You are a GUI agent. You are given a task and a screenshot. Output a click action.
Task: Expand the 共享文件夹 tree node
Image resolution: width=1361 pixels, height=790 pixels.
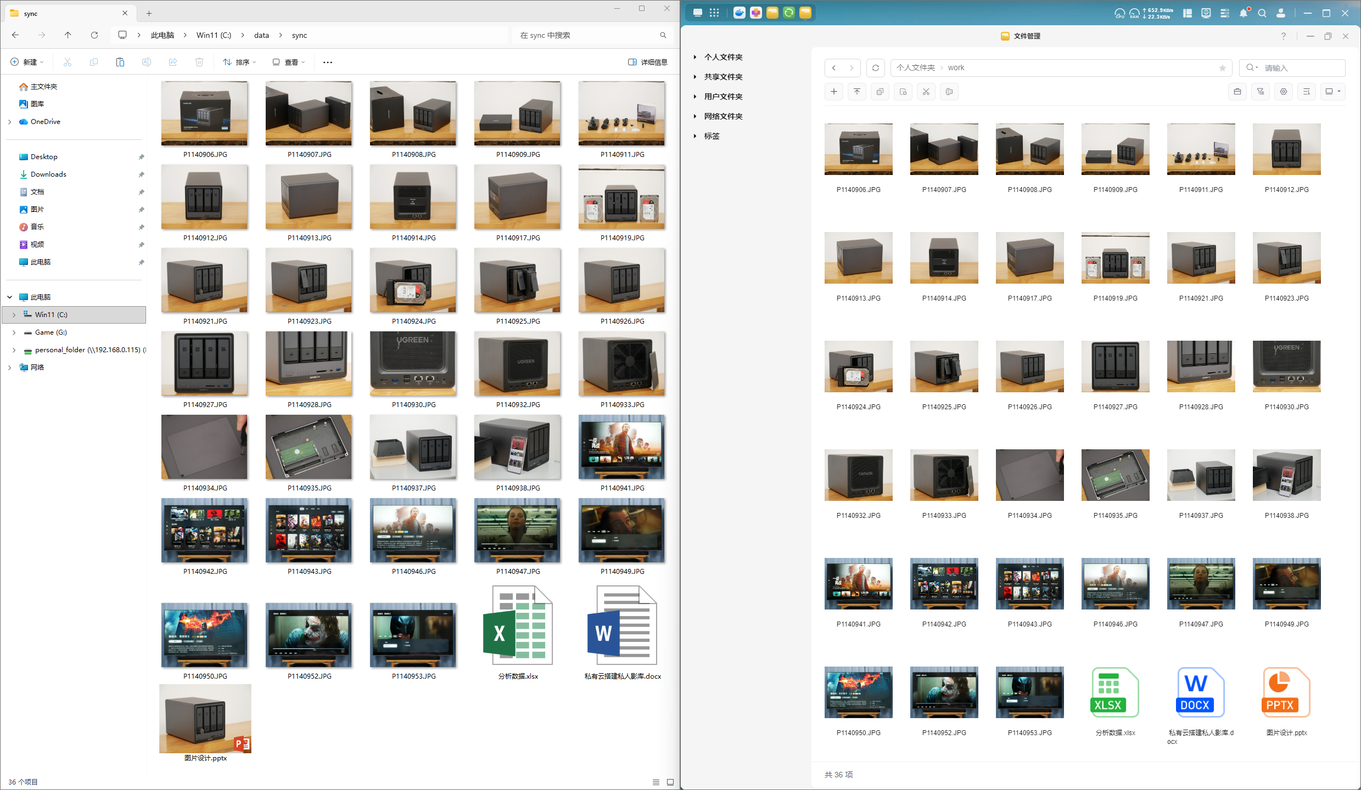(x=695, y=77)
